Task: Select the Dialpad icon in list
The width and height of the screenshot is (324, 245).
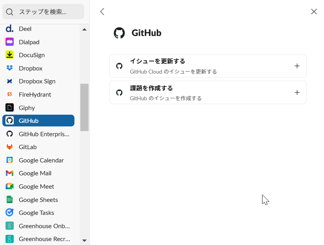Action: (x=10, y=42)
